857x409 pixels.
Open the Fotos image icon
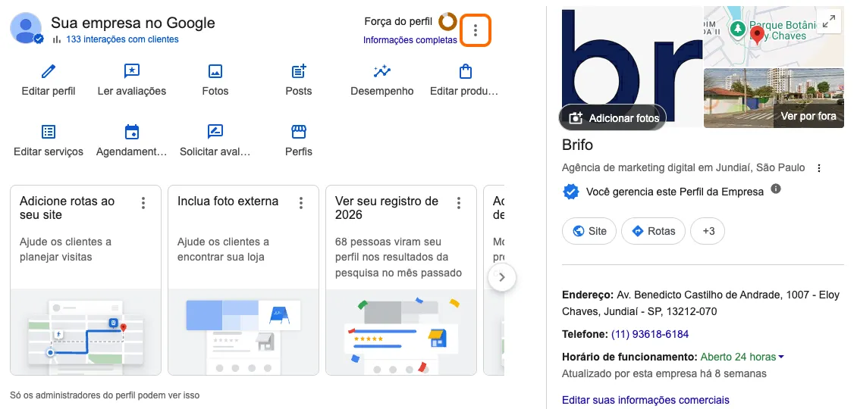(x=215, y=71)
